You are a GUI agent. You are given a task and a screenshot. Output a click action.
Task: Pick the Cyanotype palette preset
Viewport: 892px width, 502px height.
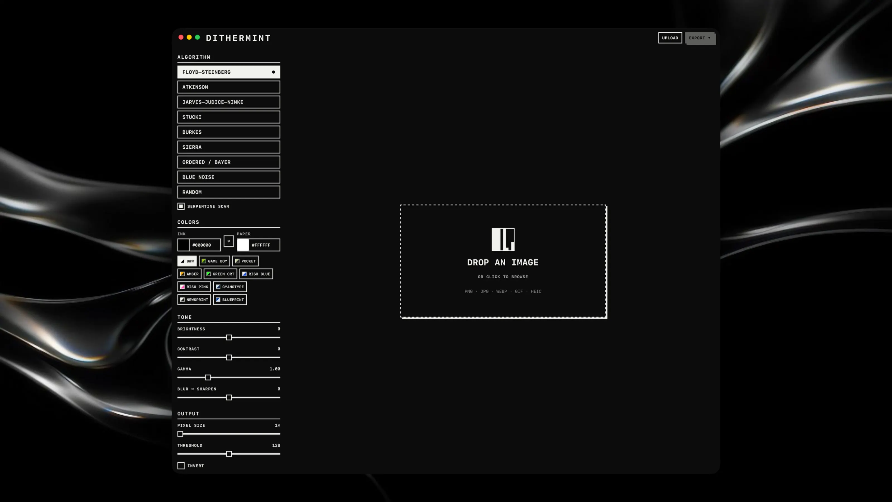pos(230,286)
